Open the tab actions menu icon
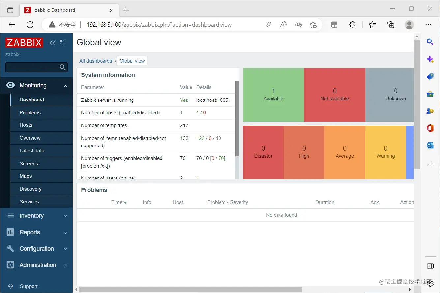This screenshot has width=440, height=293. (x=10, y=10)
